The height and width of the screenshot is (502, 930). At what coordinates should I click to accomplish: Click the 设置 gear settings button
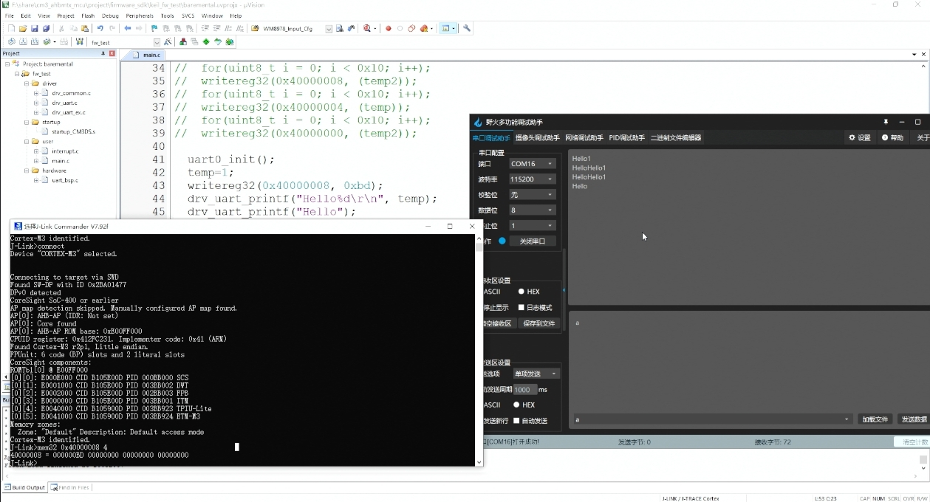860,138
